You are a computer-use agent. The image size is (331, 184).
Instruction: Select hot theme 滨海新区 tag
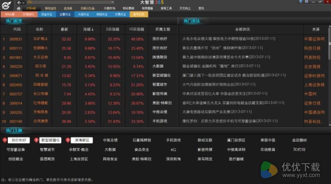pyautogui.click(x=82, y=140)
